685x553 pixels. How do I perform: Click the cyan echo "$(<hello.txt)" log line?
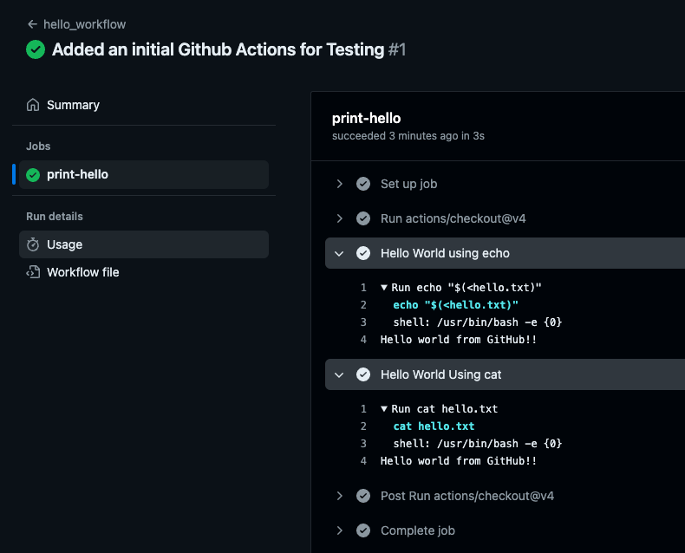pos(455,305)
